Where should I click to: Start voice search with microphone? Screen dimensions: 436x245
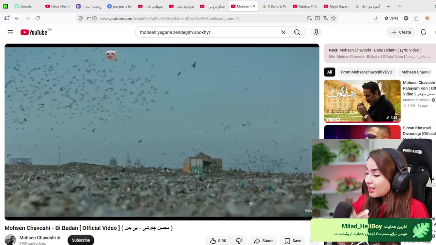tap(316, 32)
